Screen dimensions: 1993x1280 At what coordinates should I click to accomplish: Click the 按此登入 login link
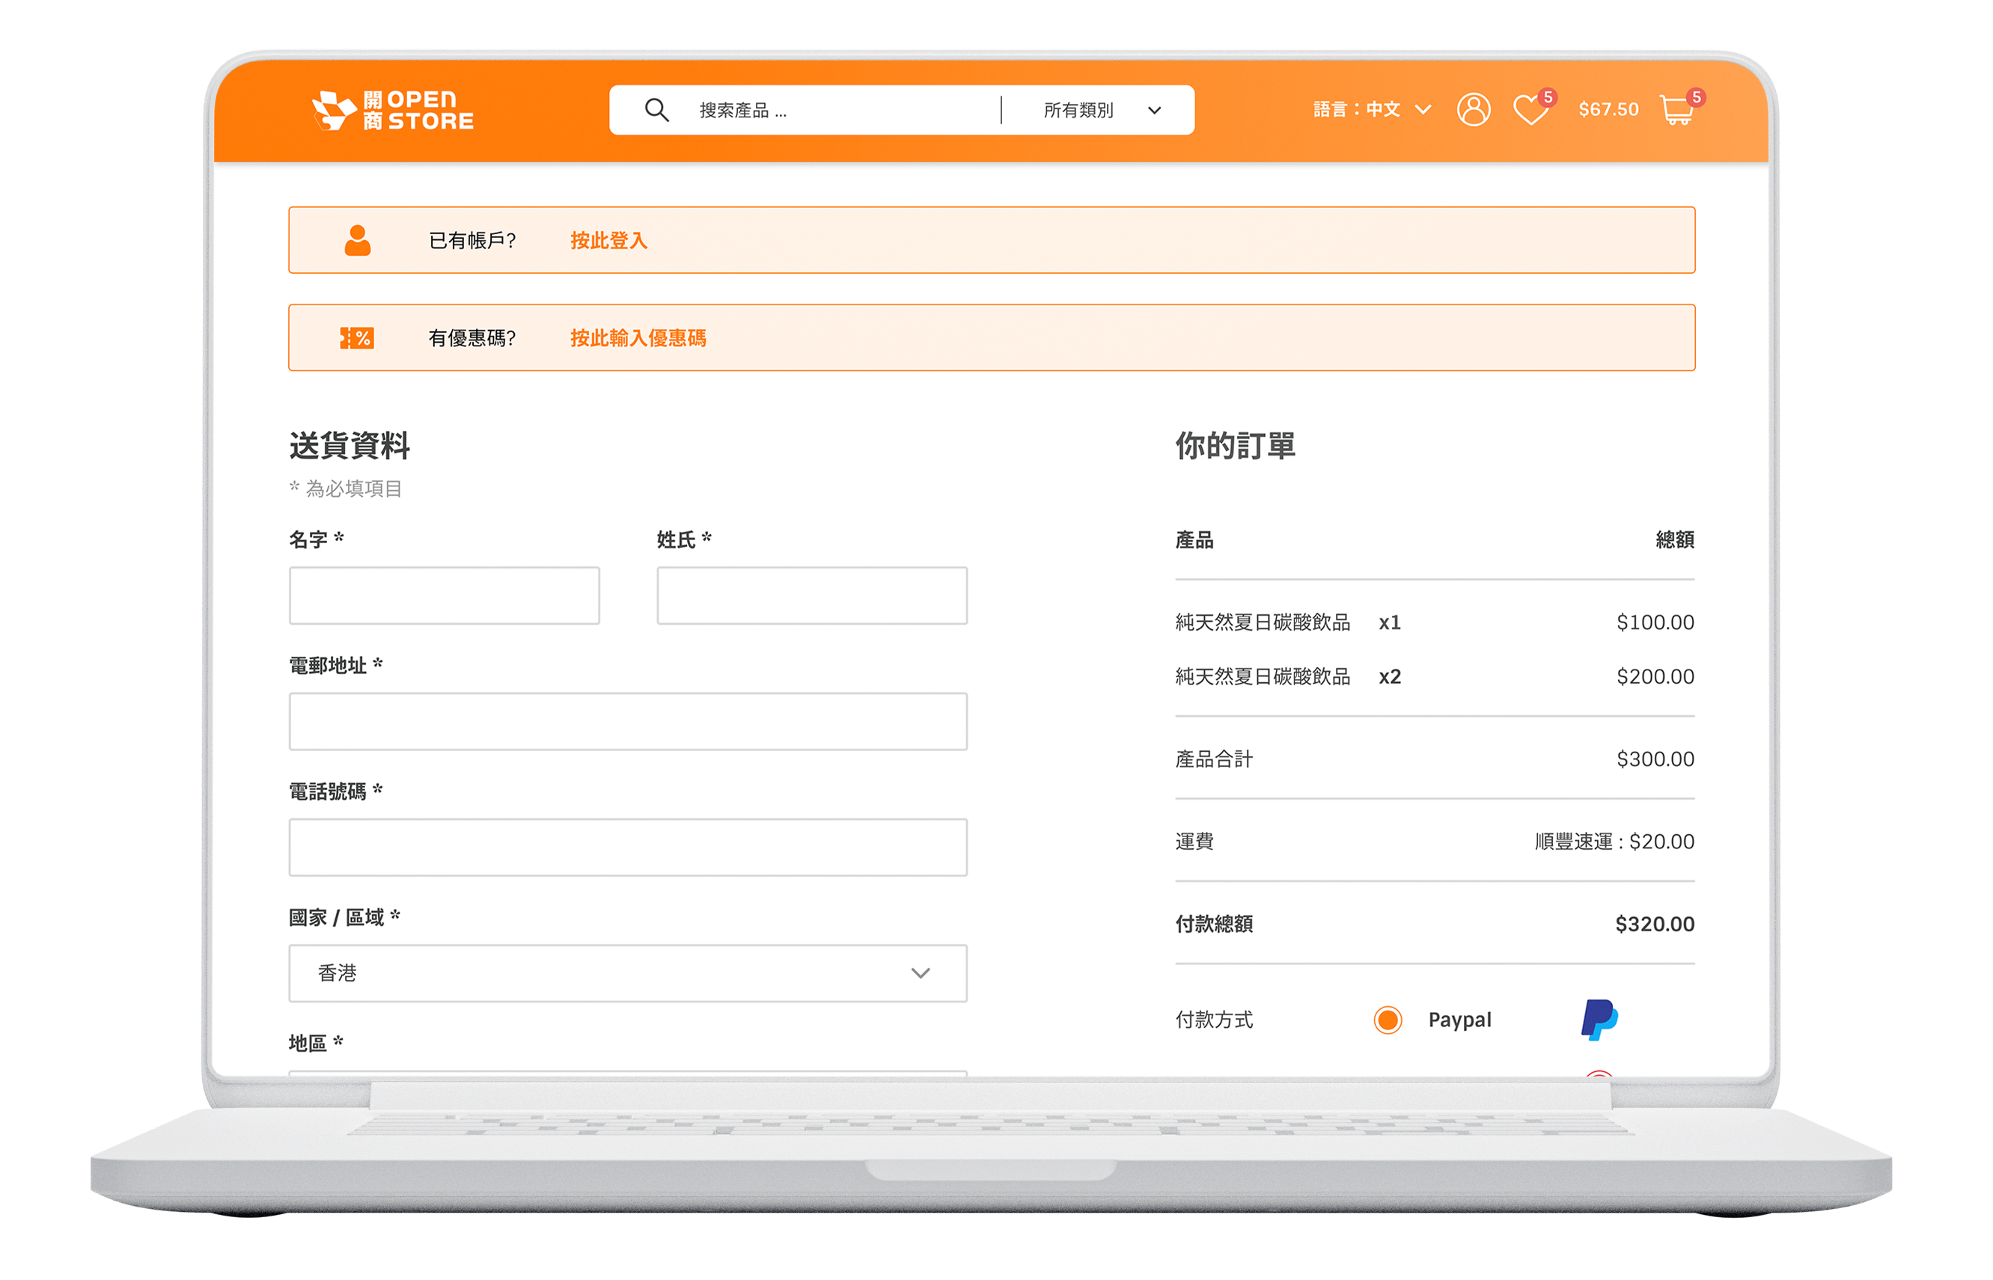pos(608,240)
